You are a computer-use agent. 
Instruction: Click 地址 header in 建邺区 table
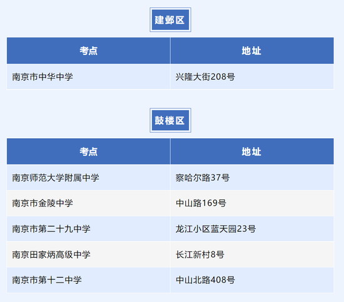coord(252,51)
